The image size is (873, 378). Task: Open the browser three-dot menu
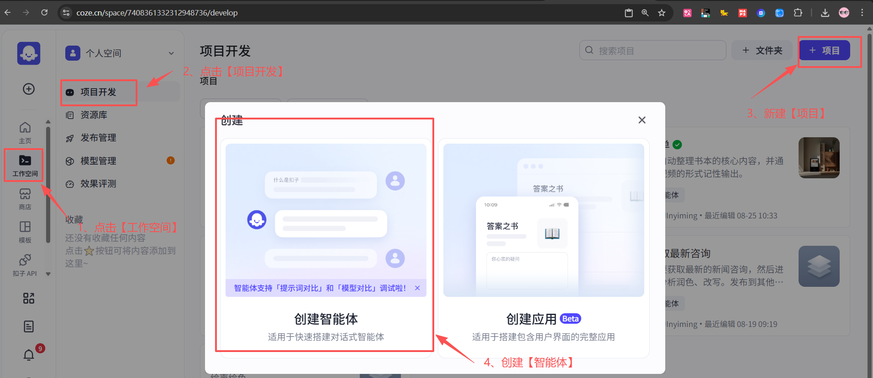[x=862, y=13]
